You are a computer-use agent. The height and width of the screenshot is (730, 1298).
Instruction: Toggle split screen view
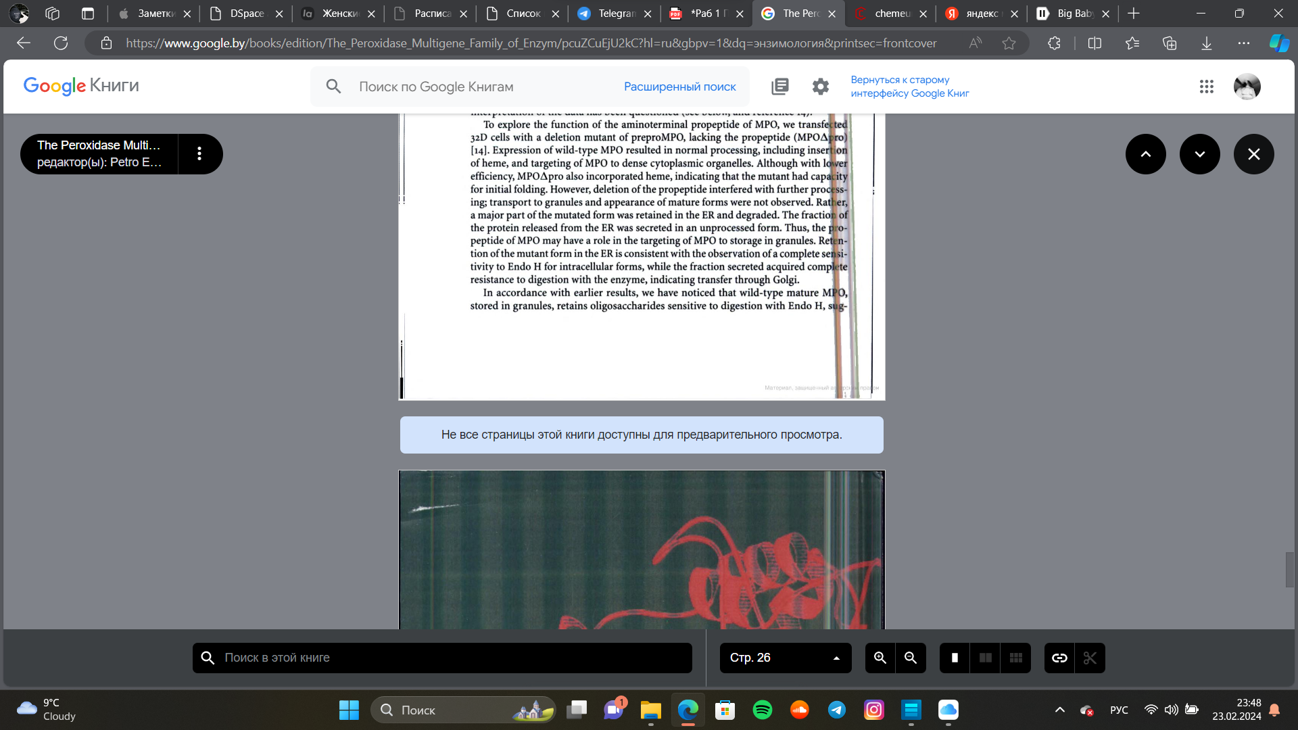(x=1095, y=43)
